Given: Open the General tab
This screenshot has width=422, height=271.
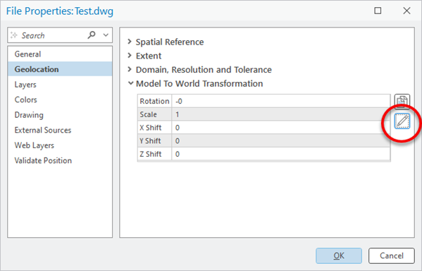Looking at the screenshot, I should tap(60, 54).
